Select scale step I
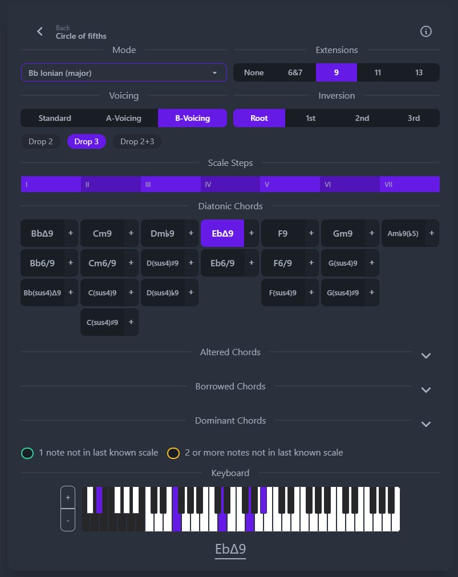The image size is (458, 577). click(51, 184)
